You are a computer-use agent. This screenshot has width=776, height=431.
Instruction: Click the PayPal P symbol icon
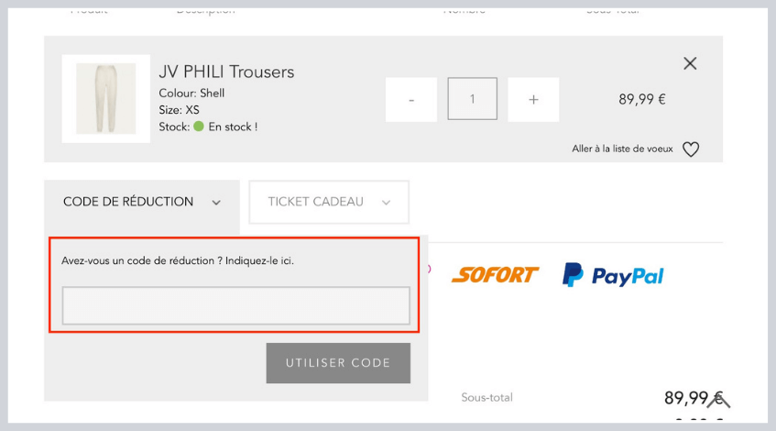(x=573, y=274)
